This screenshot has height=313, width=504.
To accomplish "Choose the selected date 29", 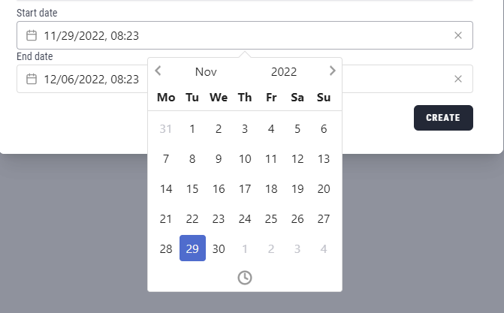I will 192,248.
